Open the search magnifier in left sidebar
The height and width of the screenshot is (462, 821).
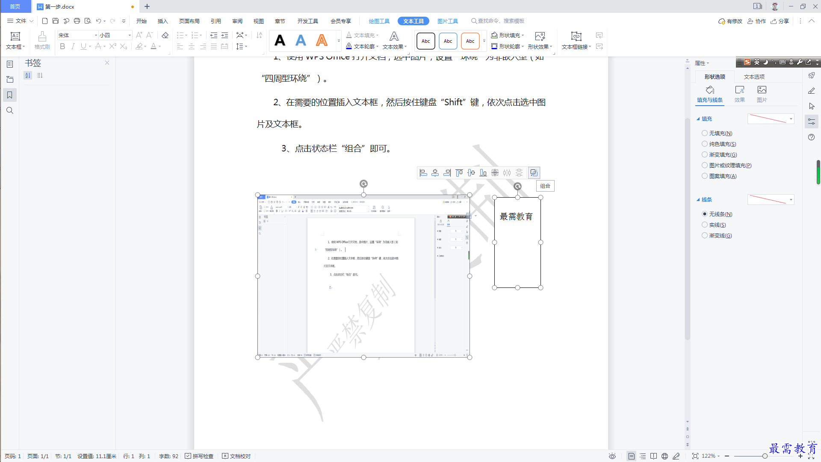click(10, 110)
